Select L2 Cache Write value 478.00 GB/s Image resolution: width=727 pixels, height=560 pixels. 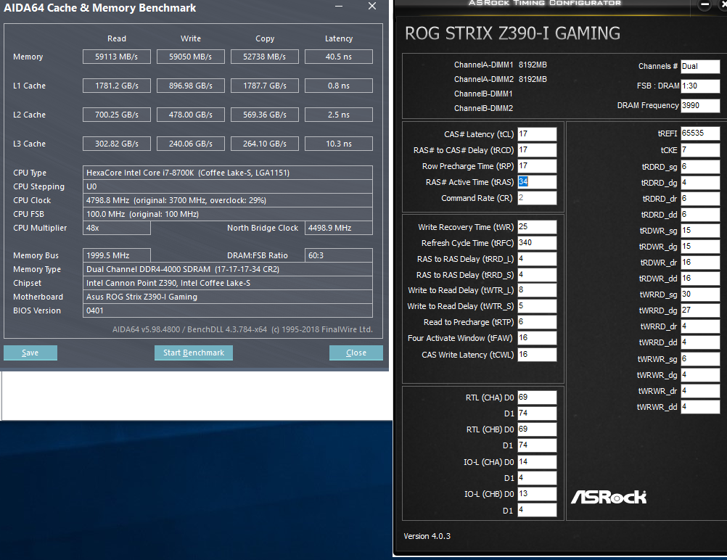[191, 115]
